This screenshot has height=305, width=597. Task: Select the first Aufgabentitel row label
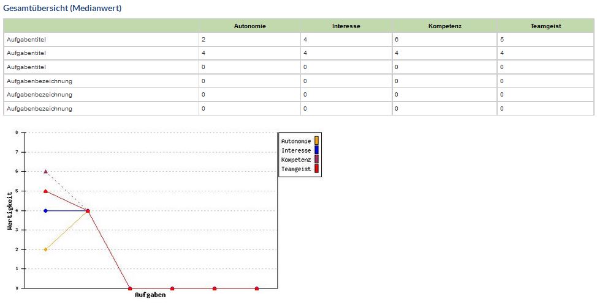[26, 39]
